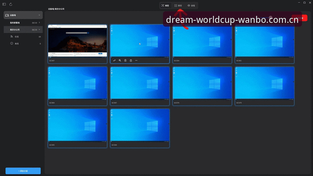This screenshot has width=313, height=176.
Task: Click the 设备墙/南京分公司 breadcrumb text
Action: point(56,9)
